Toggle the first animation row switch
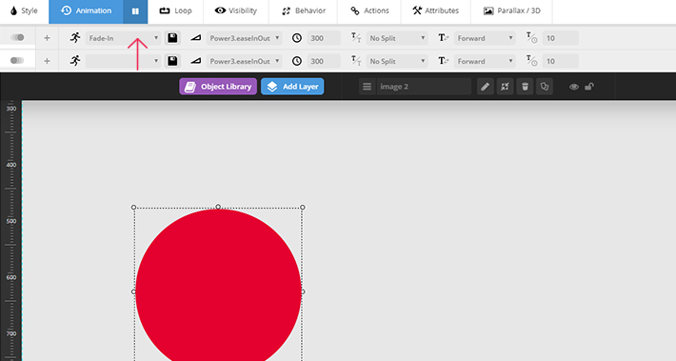The width and height of the screenshot is (676, 361). 17,37
